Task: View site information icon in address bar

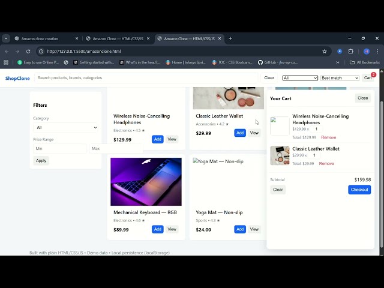Action: point(41,52)
